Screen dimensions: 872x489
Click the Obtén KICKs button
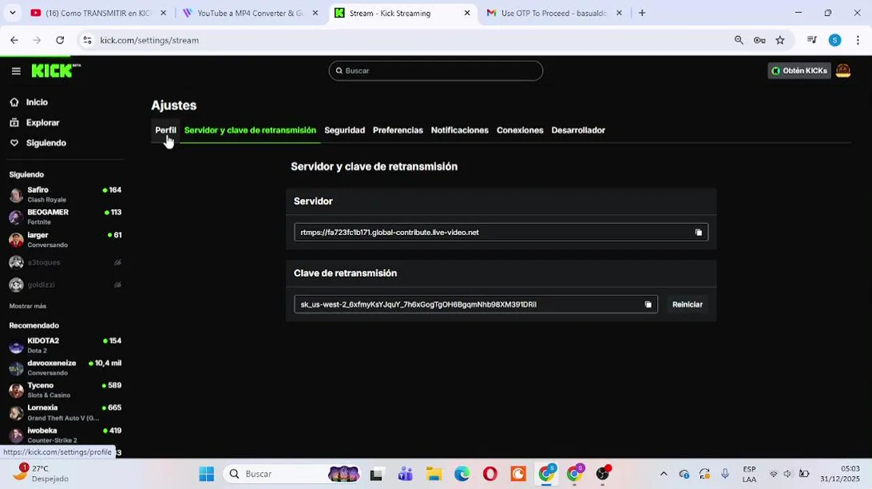tap(799, 71)
